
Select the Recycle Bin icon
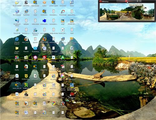[x=17, y=30]
